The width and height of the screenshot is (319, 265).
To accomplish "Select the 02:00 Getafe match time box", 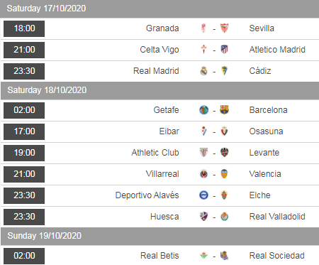I will point(24,110).
